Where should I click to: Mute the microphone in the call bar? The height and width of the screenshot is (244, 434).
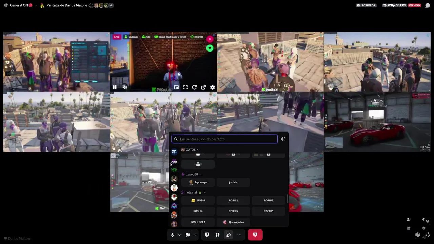coord(172,235)
